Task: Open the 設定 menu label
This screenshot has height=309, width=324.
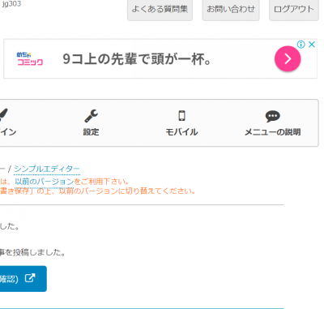Action: pos(91,132)
